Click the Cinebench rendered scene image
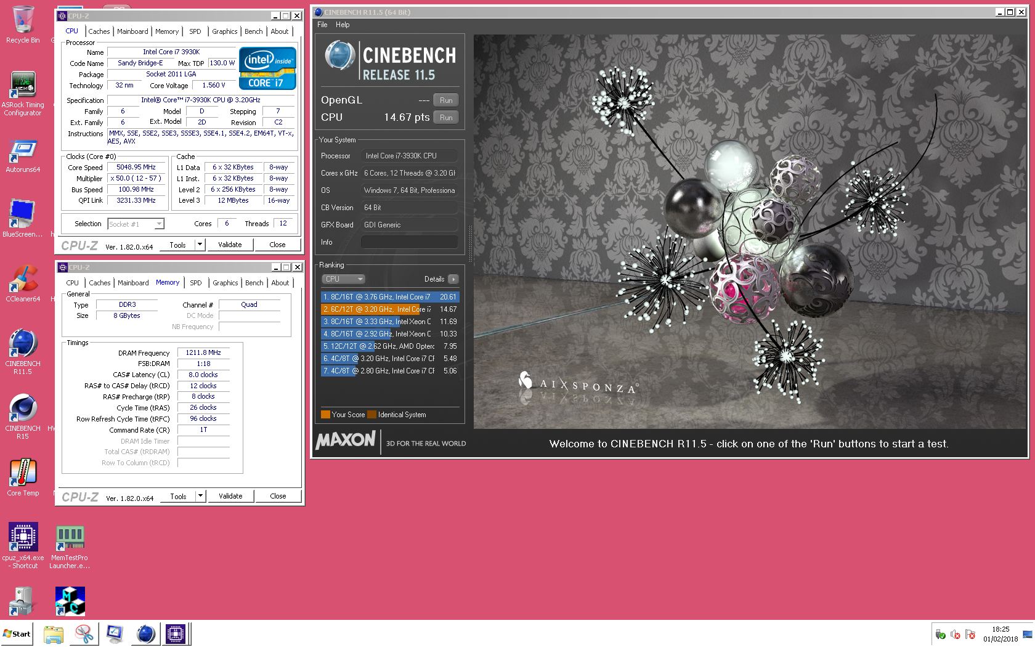This screenshot has width=1035, height=647. point(750,232)
